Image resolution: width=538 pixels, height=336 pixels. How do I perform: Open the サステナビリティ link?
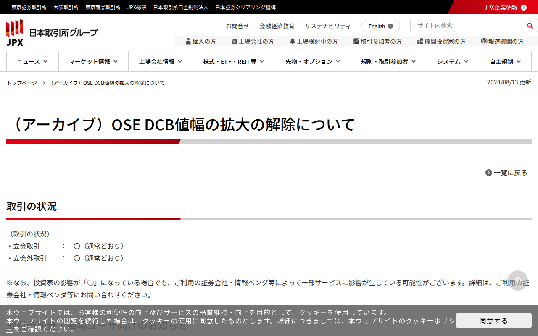point(328,26)
